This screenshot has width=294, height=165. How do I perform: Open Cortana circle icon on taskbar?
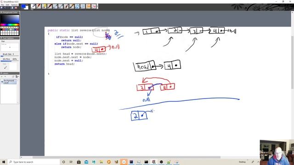[x=63, y=162]
